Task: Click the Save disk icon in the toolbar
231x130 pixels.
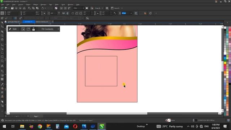Action: tap(12, 8)
